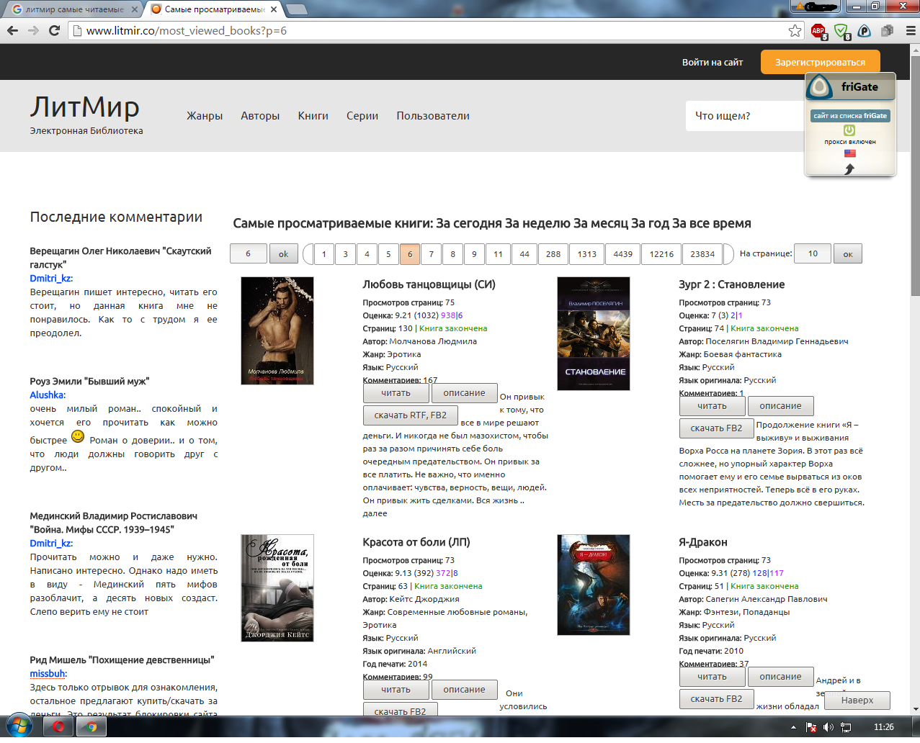Click the "Что ищем?" search field
The image size is (920, 743).
746,116
